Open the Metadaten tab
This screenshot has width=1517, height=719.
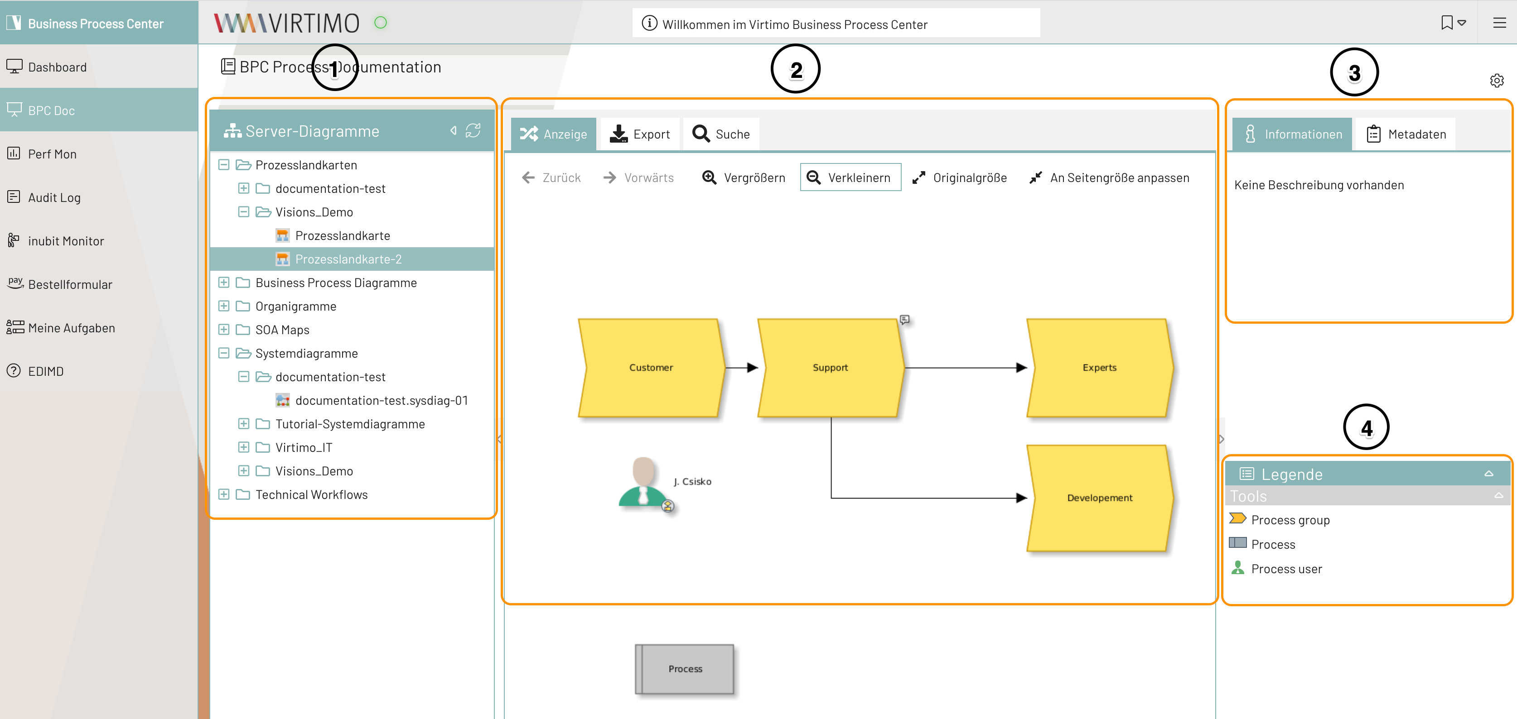1405,134
